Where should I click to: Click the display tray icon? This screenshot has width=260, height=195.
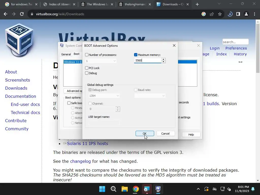tap(222, 189)
